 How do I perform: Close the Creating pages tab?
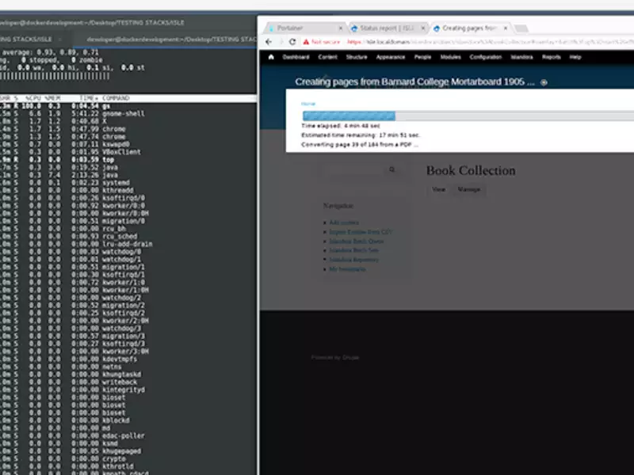click(506, 28)
